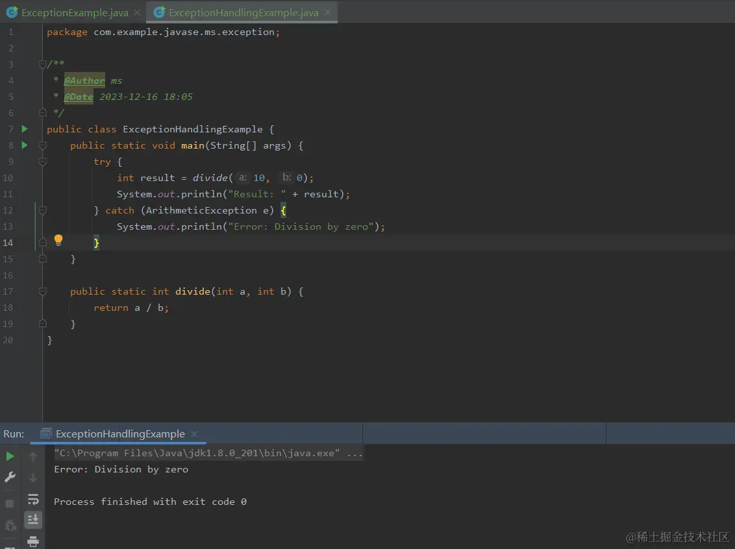Fold the try block at line 9
Image resolution: width=735 pixels, height=549 pixels.
pos(43,162)
